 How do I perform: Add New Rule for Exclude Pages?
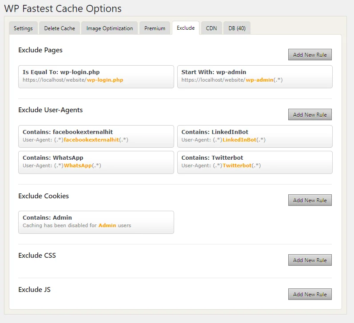(310, 55)
